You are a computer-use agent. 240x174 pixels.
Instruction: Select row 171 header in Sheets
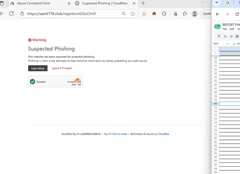click(215, 104)
